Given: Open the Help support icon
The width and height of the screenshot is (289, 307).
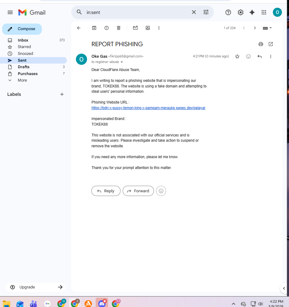Looking at the screenshot, I should click(x=228, y=12).
